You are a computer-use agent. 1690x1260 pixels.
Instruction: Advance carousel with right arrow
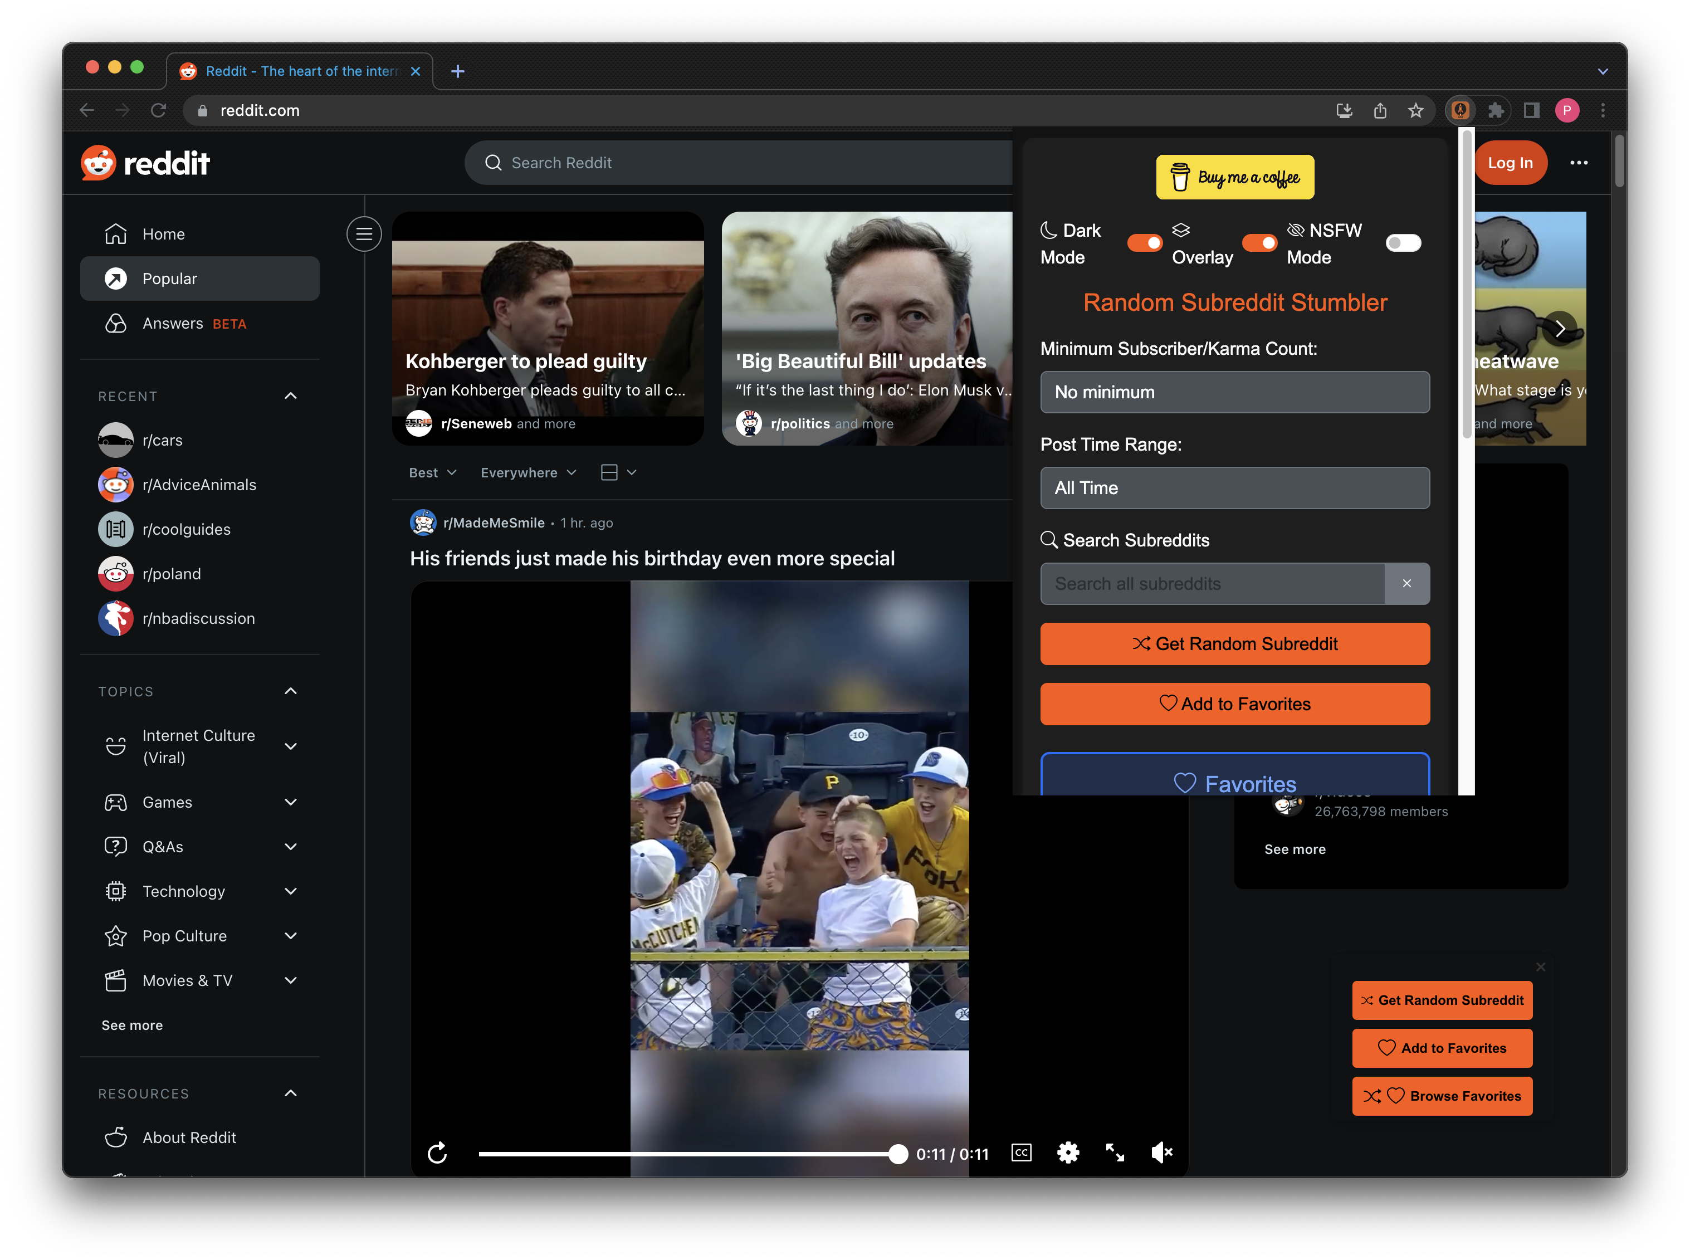[1559, 329]
